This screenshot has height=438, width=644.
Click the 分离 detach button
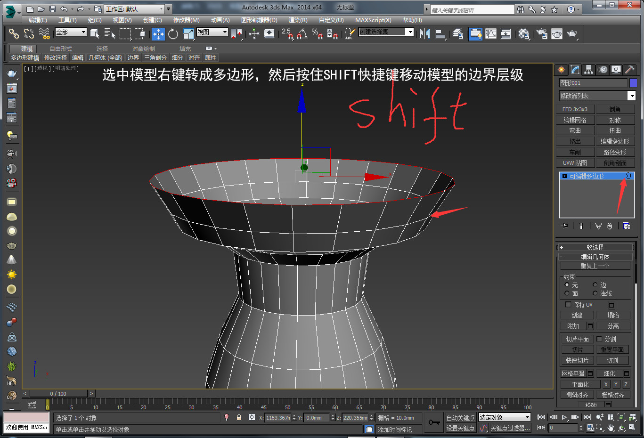click(613, 326)
